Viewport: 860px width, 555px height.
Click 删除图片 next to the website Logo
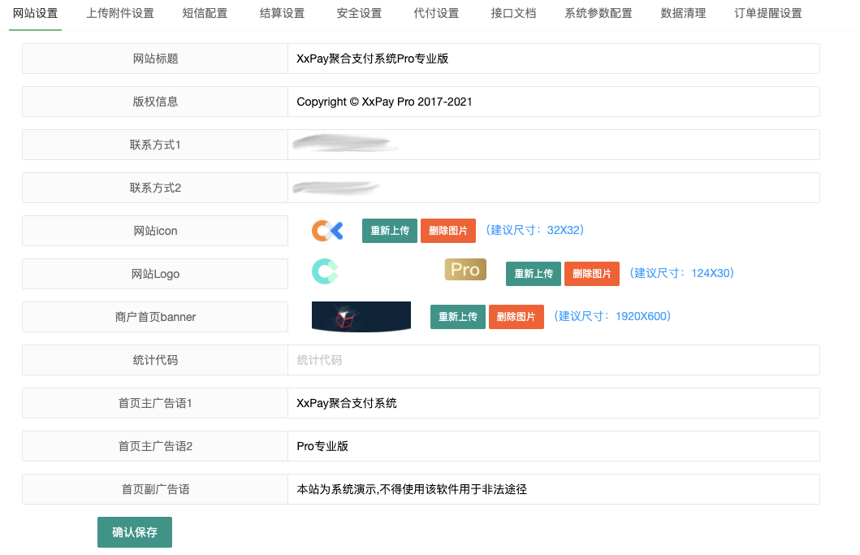[591, 274]
